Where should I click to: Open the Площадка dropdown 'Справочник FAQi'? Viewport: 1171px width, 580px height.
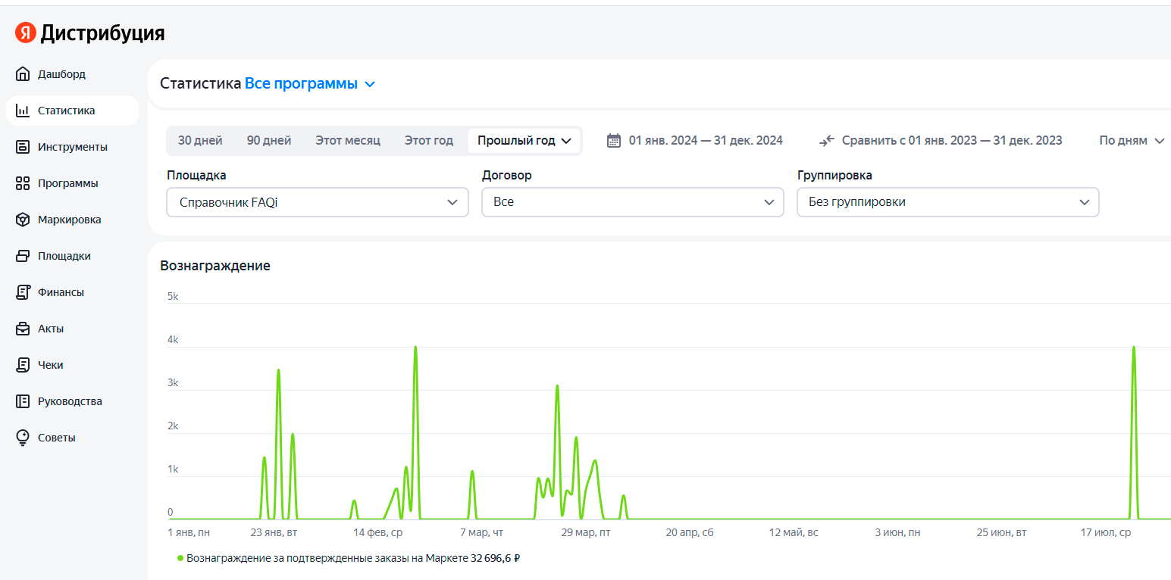coord(317,202)
